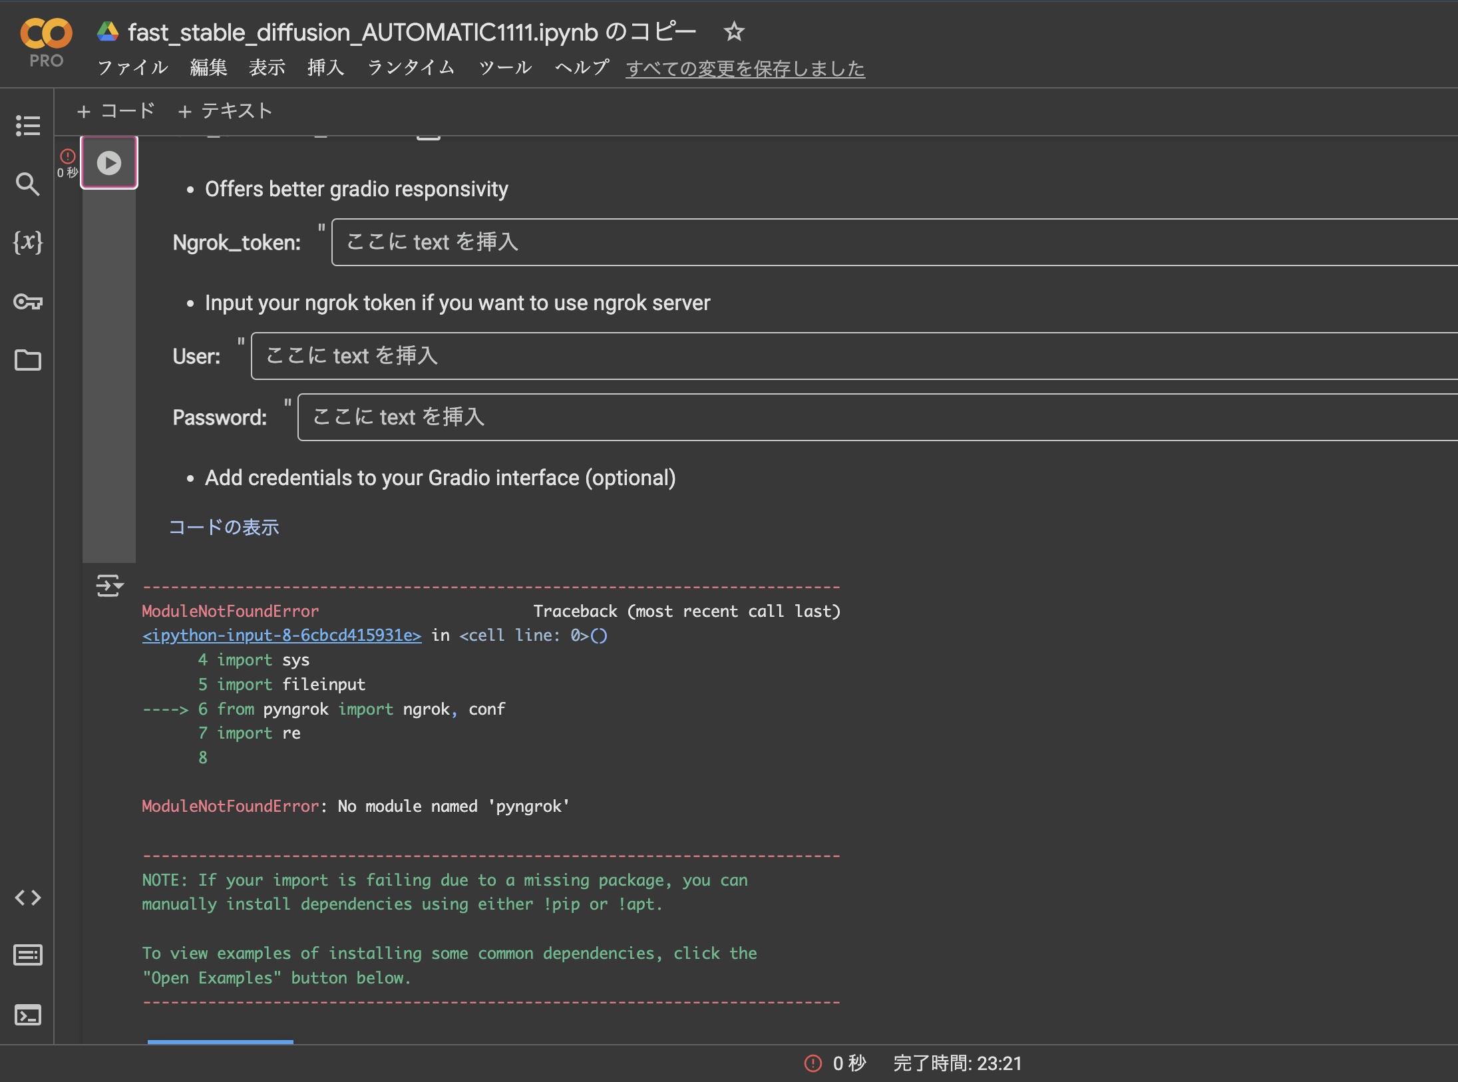
Task: Click the Ngrok_token text input field
Action: tap(894, 242)
